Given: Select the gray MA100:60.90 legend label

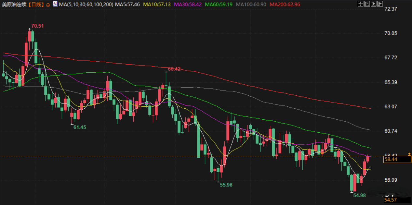Looking at the screenshot, I should (251, 5).
